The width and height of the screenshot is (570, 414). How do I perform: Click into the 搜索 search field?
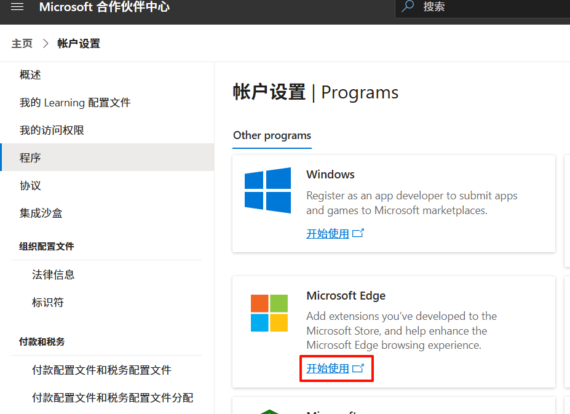(483, 8)
